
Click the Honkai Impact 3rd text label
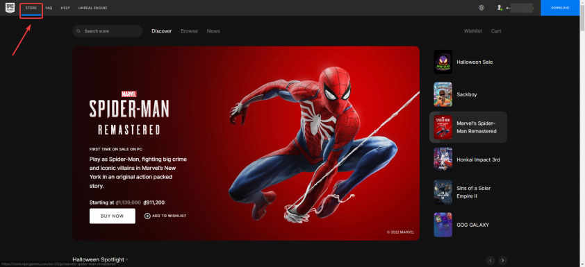[478, 160]
